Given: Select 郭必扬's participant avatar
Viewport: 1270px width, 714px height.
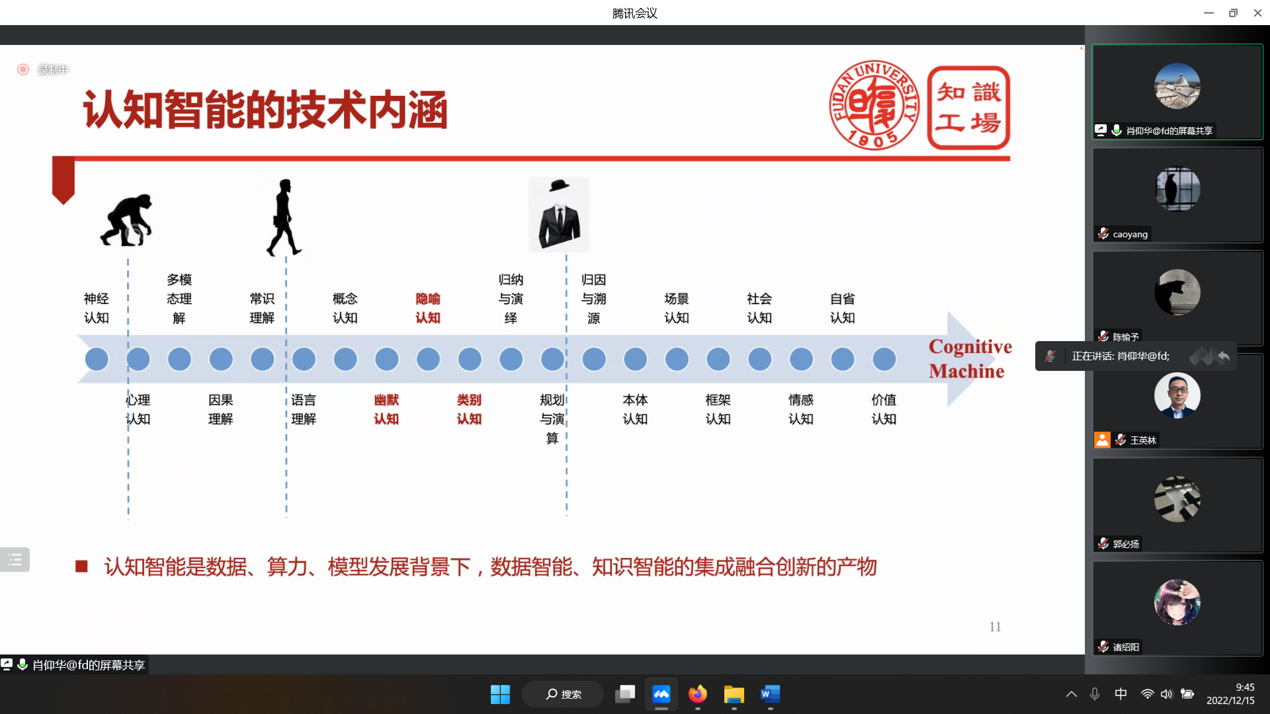Looking at the screenshot, I should point(1177,499).
